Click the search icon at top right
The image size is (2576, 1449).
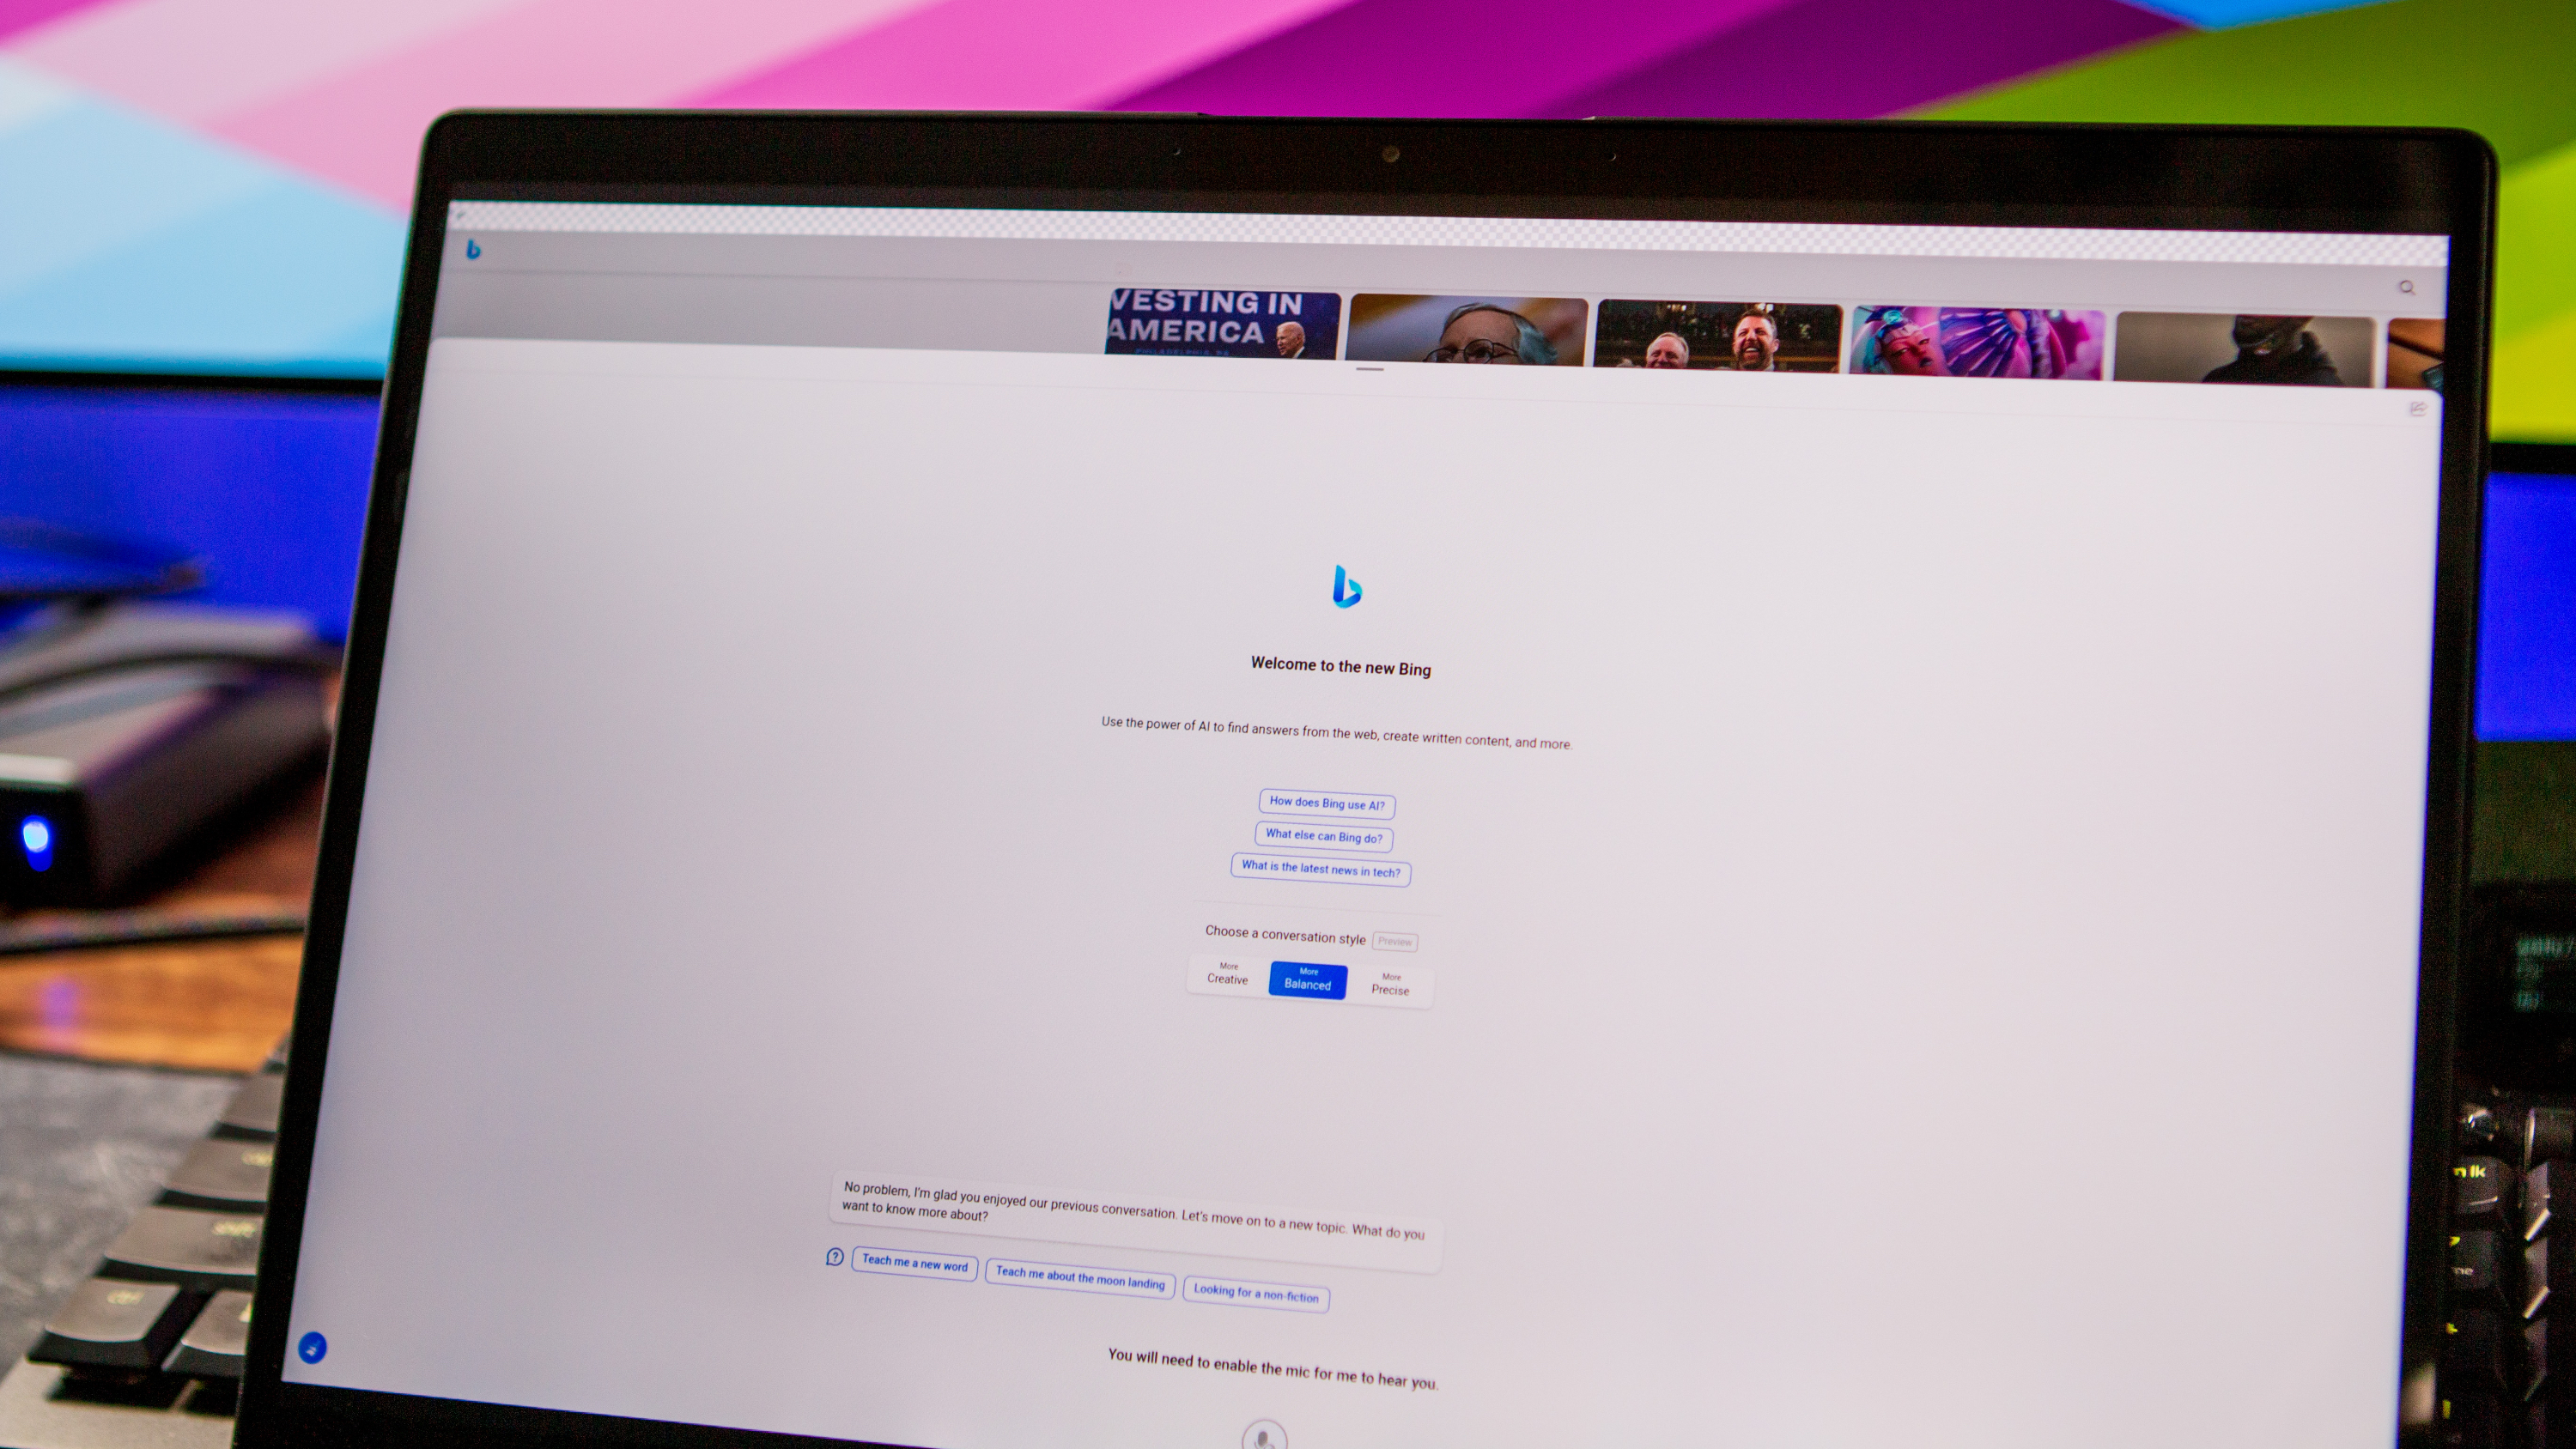coord(2409,287)
